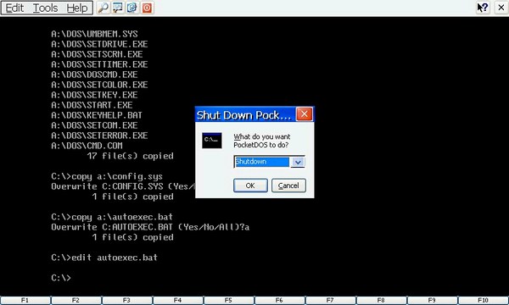The image size is (509, 305).
Task: Click the magnifying glass zoom icon
Action: pyautogui.click(x=103, y=8)
